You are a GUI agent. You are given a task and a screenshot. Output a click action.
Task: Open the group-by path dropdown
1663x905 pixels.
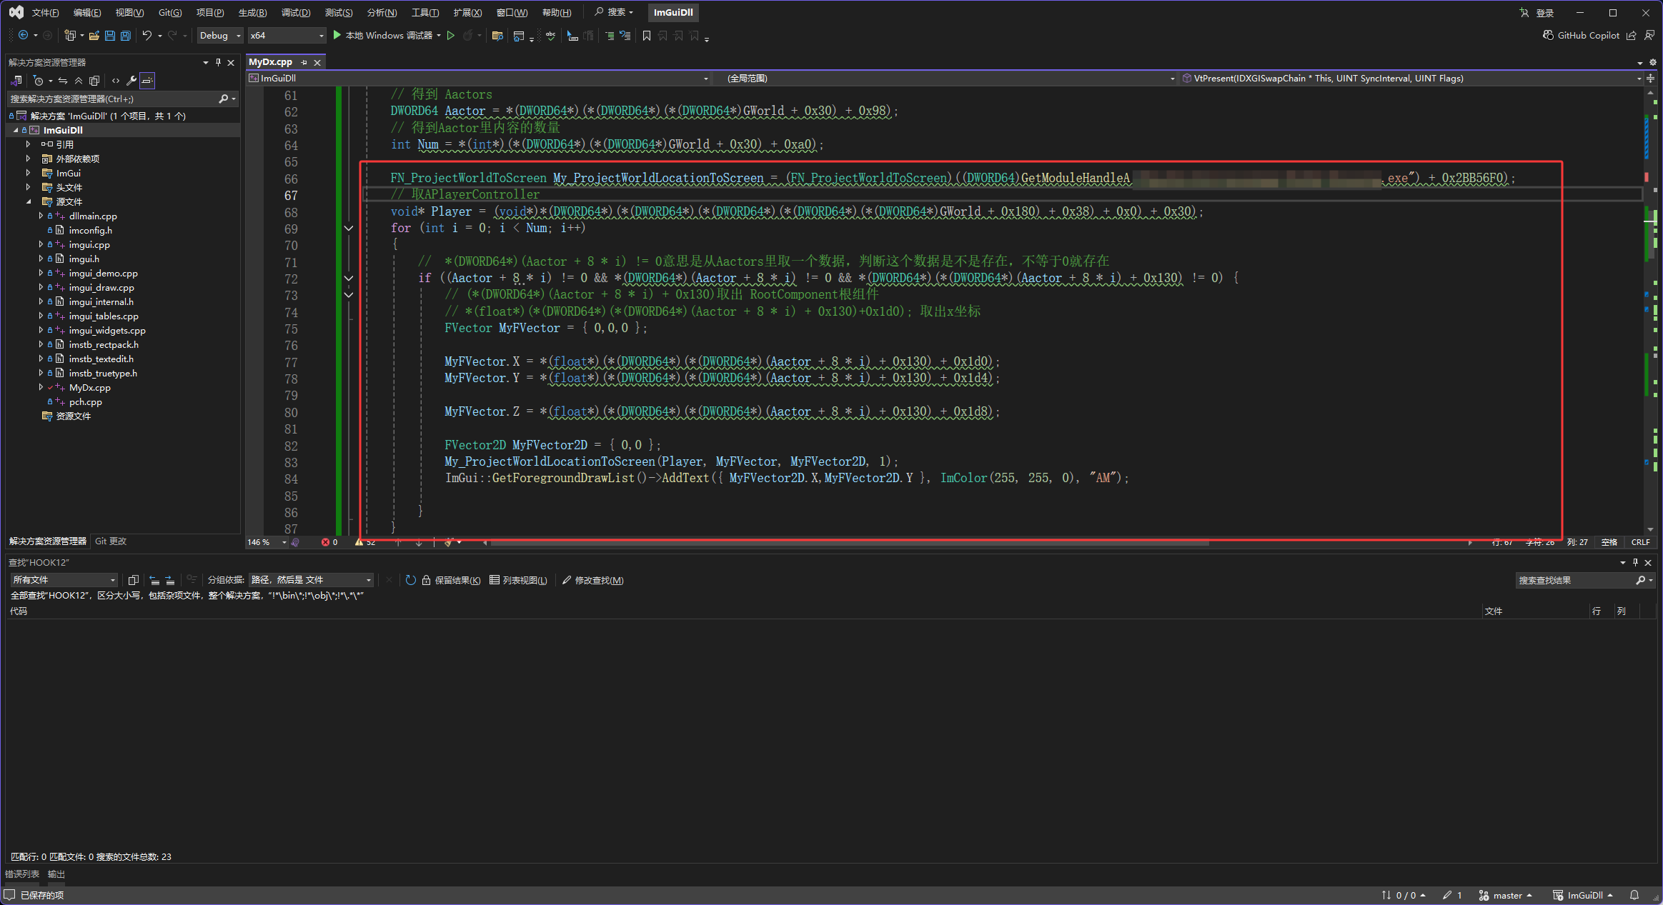coord(311,580)
